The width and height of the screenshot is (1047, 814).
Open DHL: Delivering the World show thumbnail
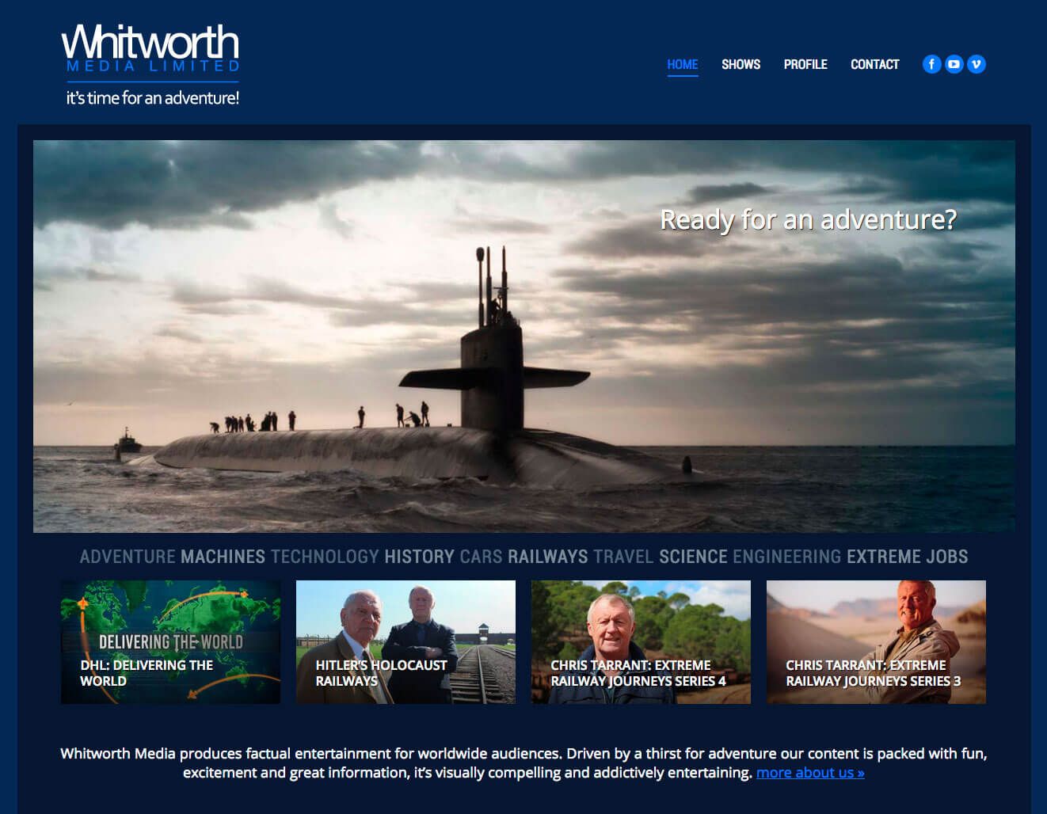point(170,642)
